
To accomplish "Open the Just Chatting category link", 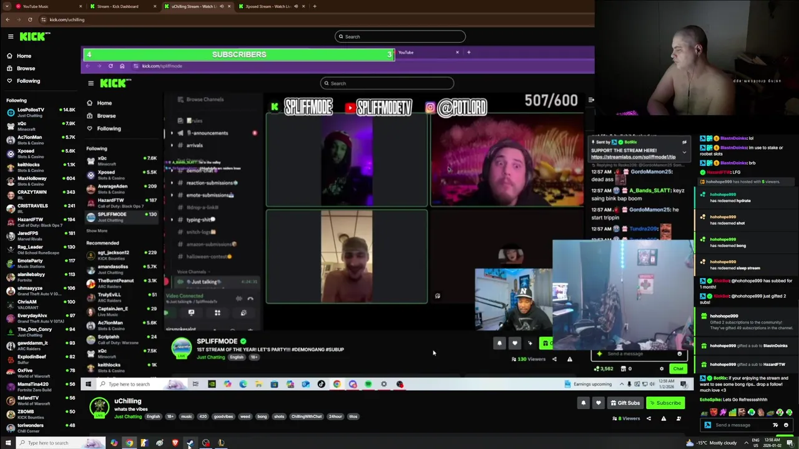I will click(x=128, y=417).
